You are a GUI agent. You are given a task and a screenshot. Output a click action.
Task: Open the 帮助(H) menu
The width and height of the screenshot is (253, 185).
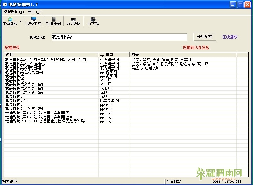(x=34, y=12)
